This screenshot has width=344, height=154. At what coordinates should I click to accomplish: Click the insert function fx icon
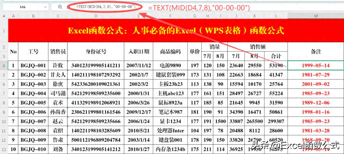click(69, 7)
